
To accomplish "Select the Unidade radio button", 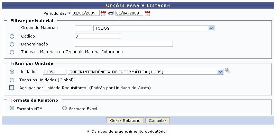I will click(x=12, y=72).
